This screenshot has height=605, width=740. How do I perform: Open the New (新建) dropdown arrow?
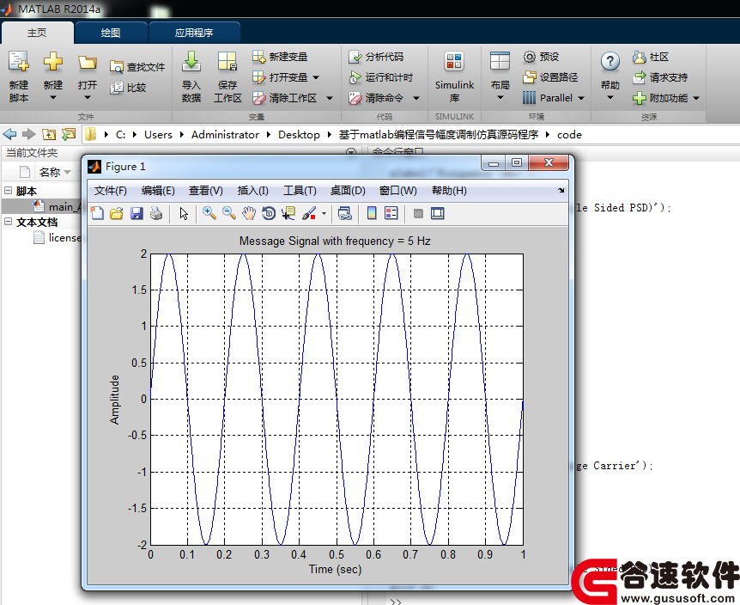click(x=53, y=98)
